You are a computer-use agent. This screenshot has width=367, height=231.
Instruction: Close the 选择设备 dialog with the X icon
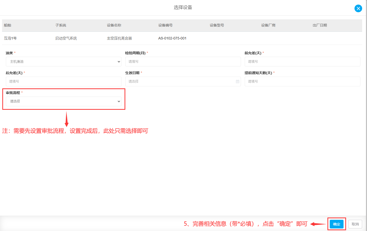358,8
